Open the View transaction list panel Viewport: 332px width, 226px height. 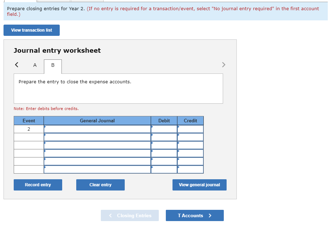pos(31,30)
